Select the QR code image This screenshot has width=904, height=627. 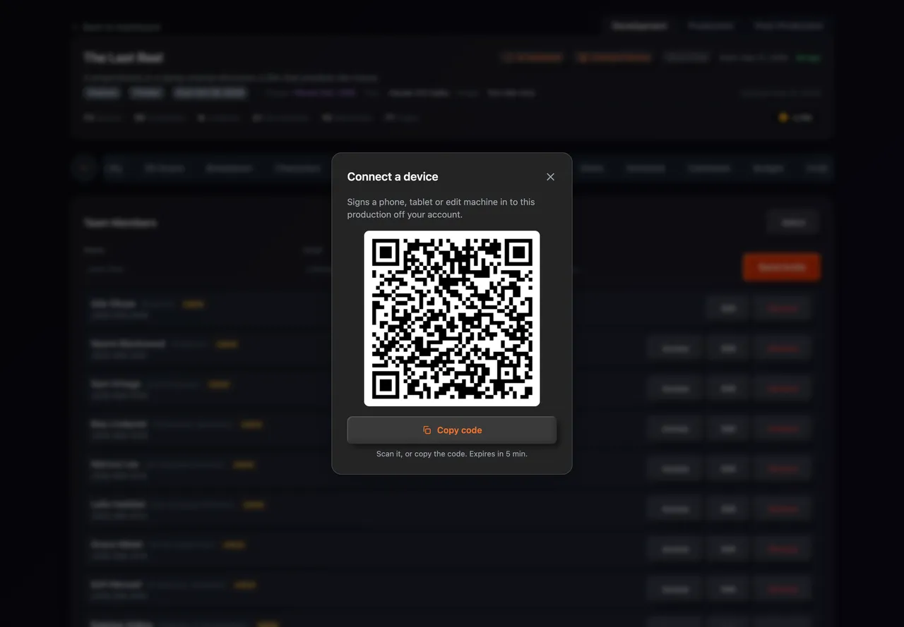[452, 319]
